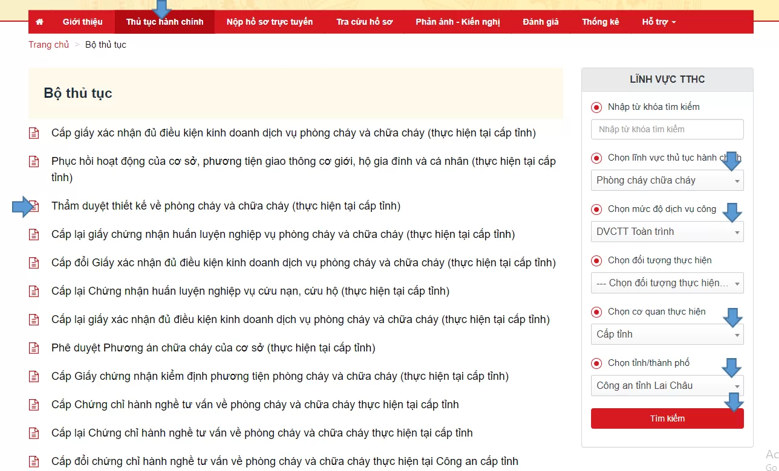Open the DVCTT Toàn trình dropdown
The image size is (779, 471).
coord(667,231)
